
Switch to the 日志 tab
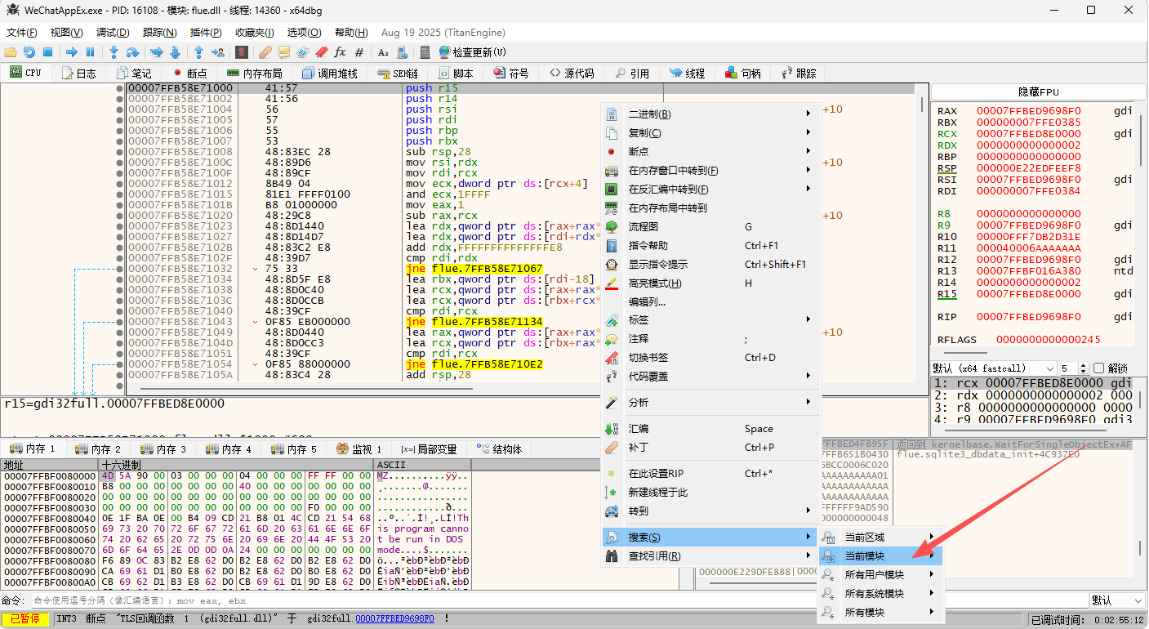(79, 74)
